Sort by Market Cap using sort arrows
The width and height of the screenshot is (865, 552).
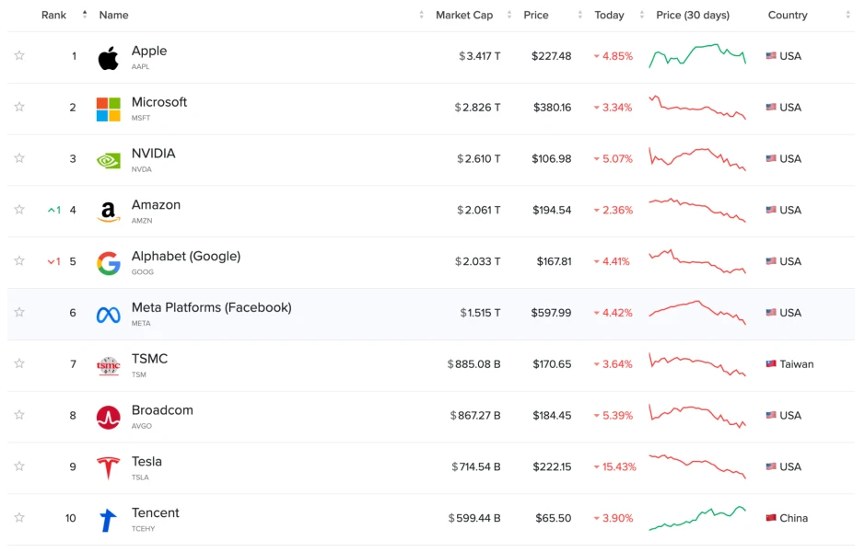509,15
